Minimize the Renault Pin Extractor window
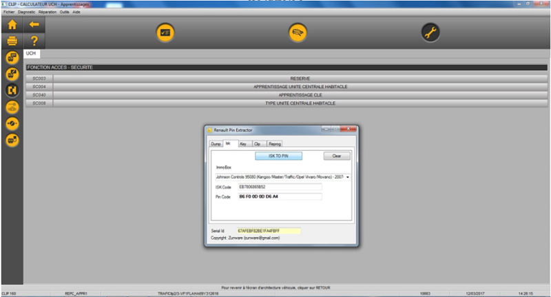 [326, 129]
